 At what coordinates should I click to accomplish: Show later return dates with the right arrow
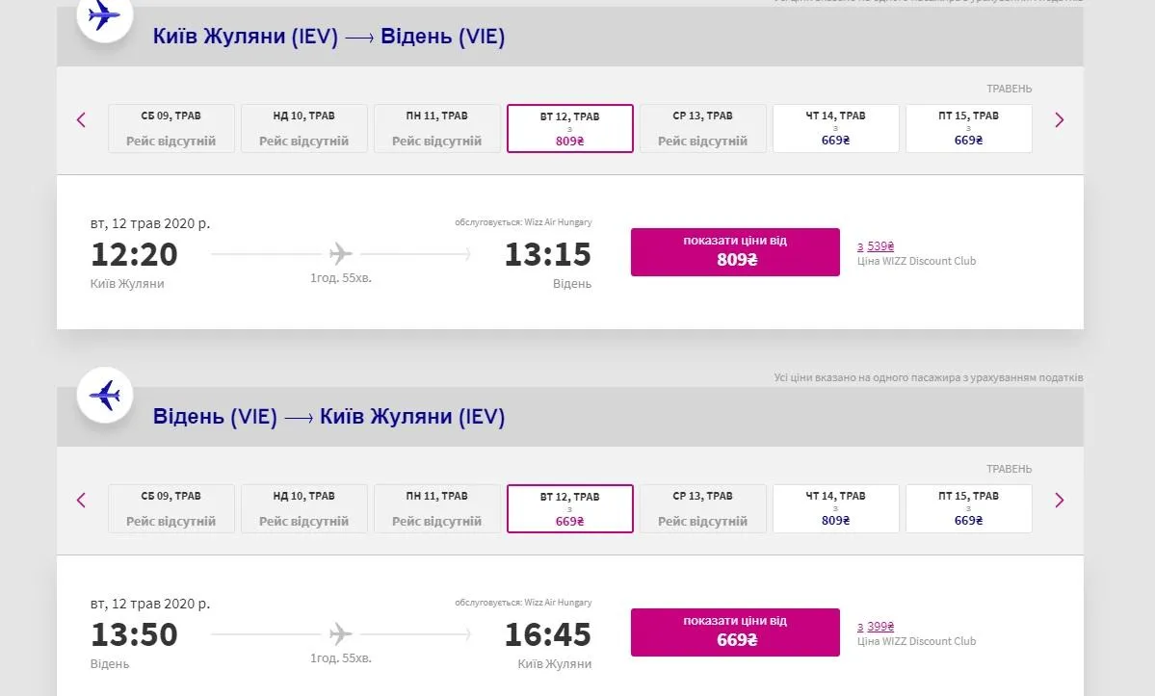tap(1059, 500)
